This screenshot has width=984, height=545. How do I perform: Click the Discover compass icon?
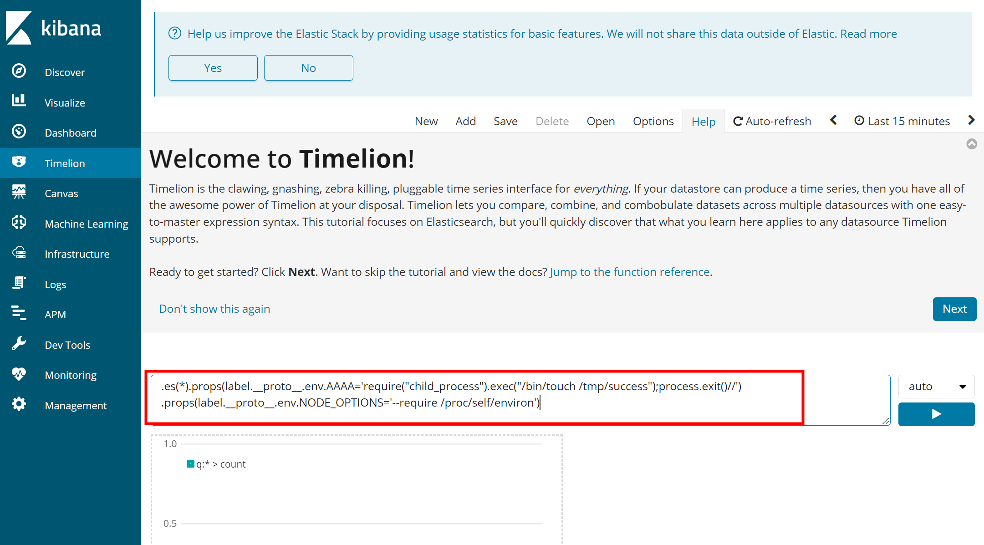click(19, 71)
